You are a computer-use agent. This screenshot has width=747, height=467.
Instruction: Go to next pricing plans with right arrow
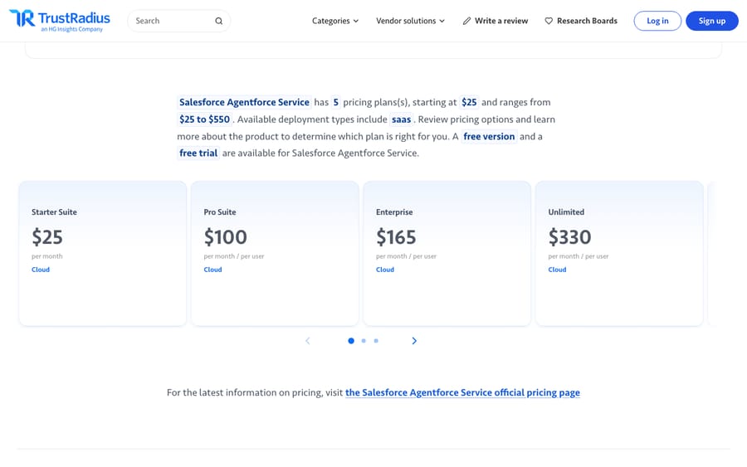(414, 341)
